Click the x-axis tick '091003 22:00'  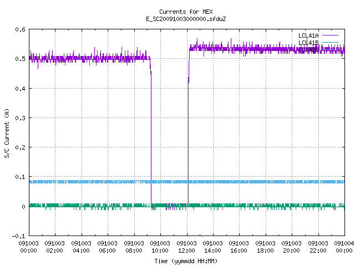pos(318,247)
